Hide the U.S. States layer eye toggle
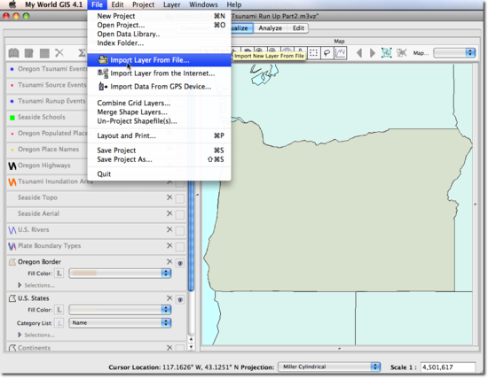488x378 pixels. (180, 300)
